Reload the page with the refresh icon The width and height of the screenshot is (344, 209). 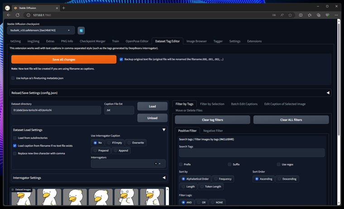pyautogui.click(x=18, y=15)
